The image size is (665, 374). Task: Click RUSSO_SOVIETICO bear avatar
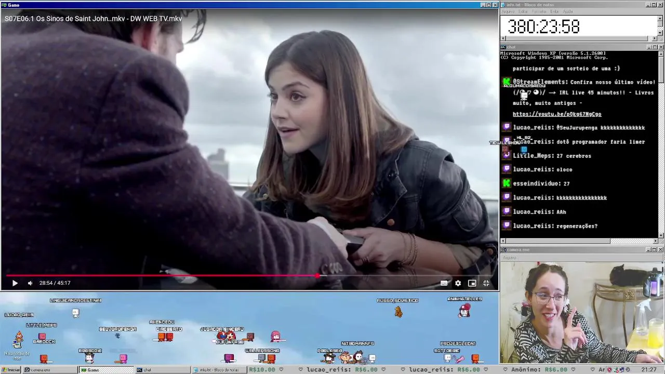coord(398,311)
